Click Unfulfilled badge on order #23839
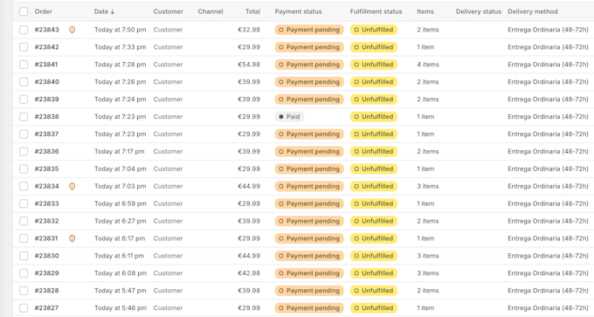 [374, 100]
